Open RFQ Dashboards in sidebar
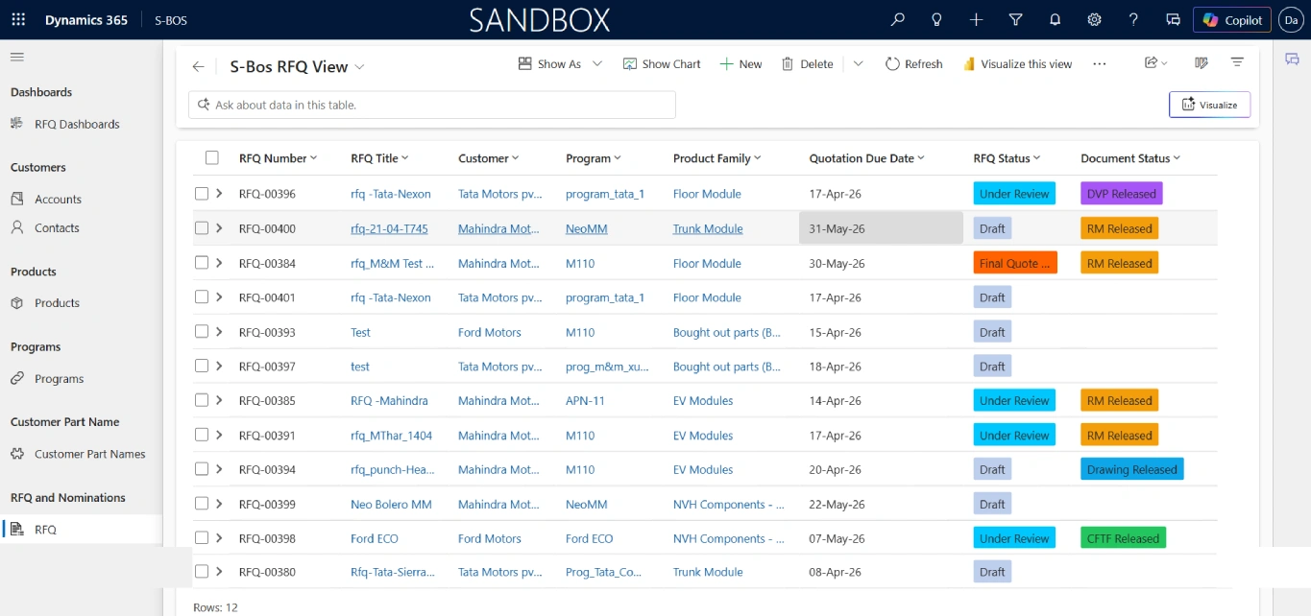1311x616 pixels. pos(77,124)
